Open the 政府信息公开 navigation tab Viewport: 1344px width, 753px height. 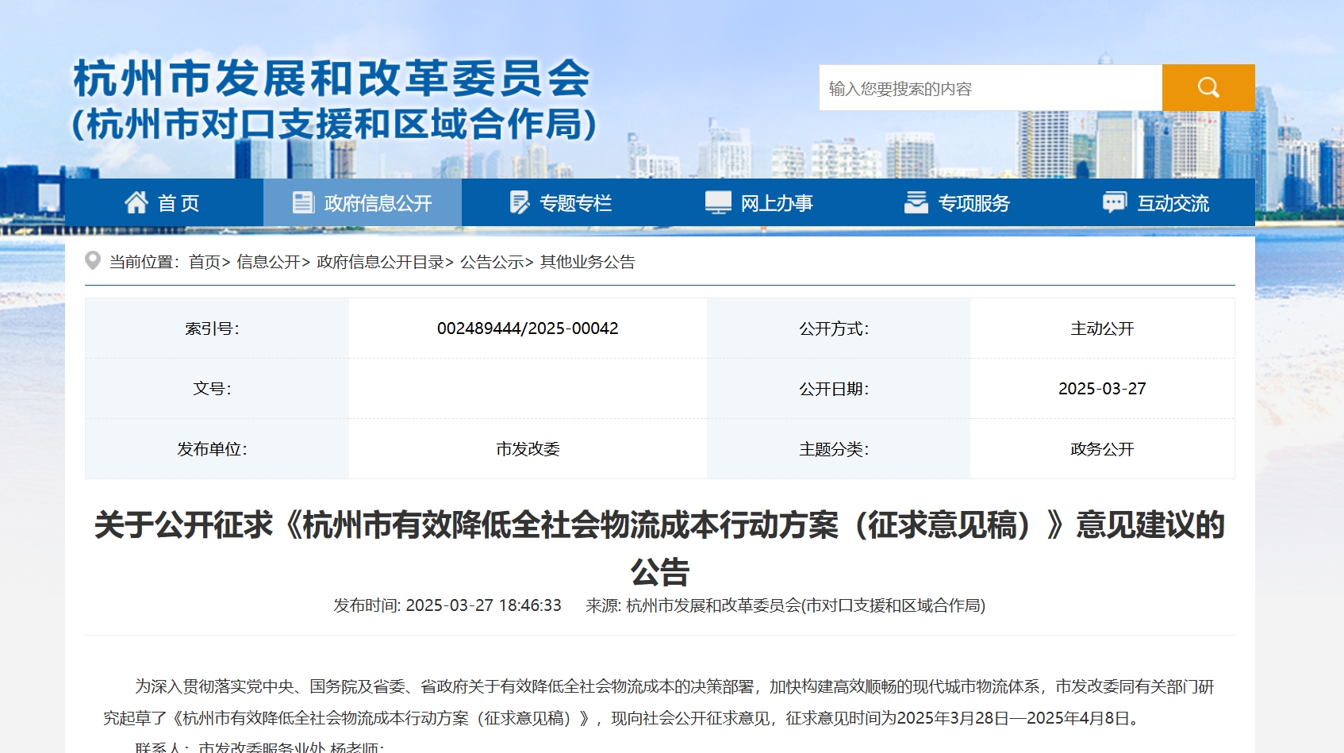(x=378, y=204)
